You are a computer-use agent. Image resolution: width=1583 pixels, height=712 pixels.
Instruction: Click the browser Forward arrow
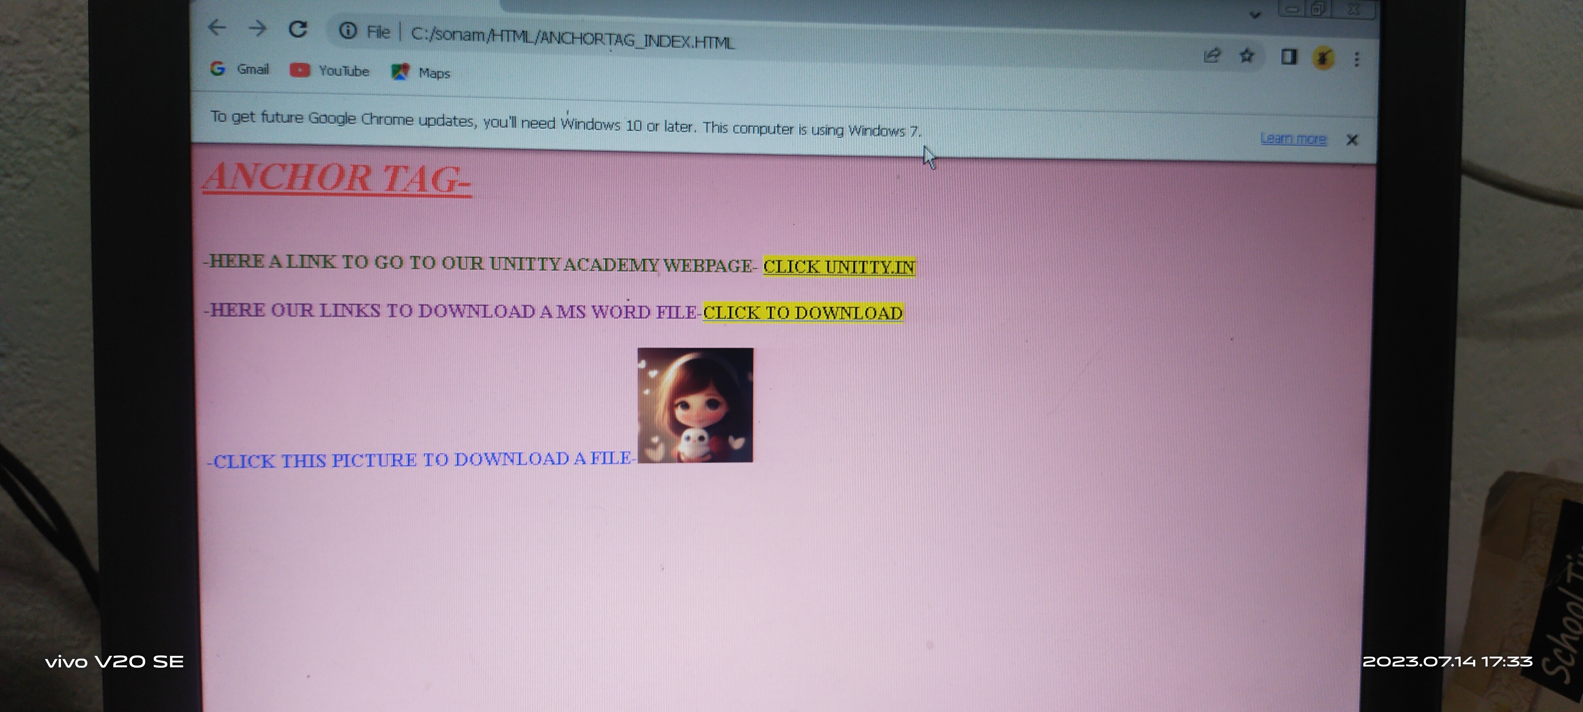point(258,28)
